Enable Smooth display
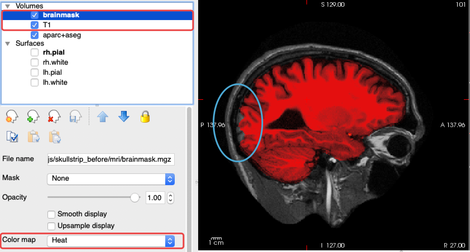The height and width of the screenshot is (252, 470). (51, 214)
